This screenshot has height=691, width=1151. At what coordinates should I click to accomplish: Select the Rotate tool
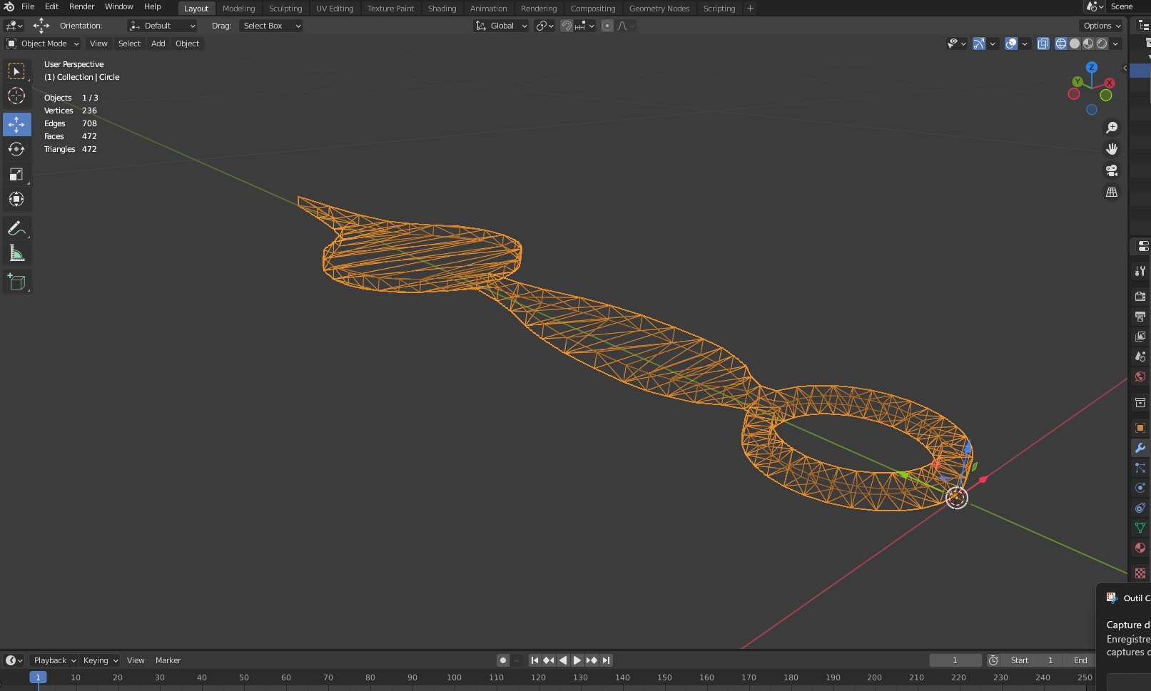(x=16, y=149)
